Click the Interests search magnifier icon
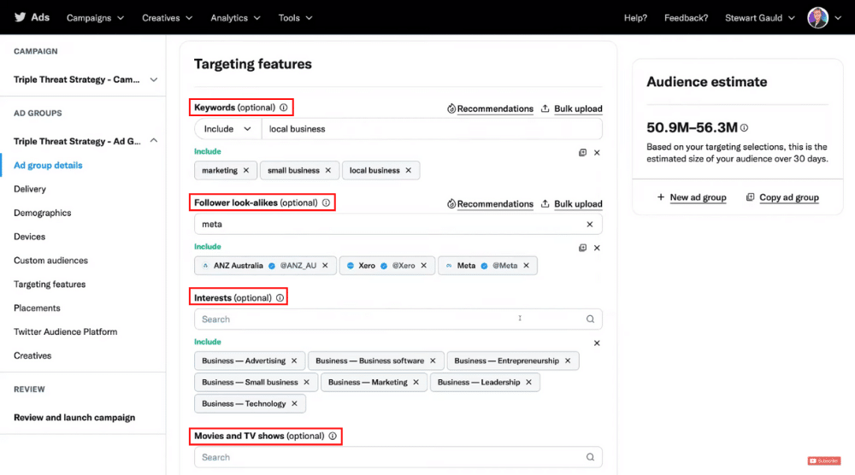 pos(590,320)
